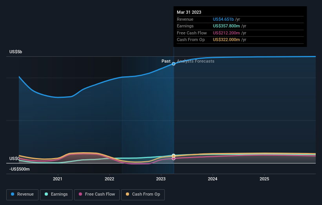This screenshot has width=322, height=205.
Task: Click the blue Revenue legend dot
Action: pos(13,194)
